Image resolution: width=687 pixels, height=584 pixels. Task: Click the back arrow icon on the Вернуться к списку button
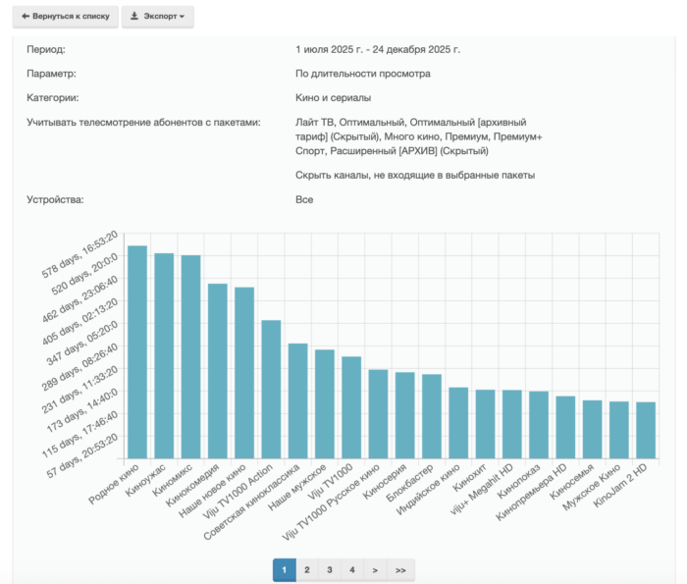point(26,17)
